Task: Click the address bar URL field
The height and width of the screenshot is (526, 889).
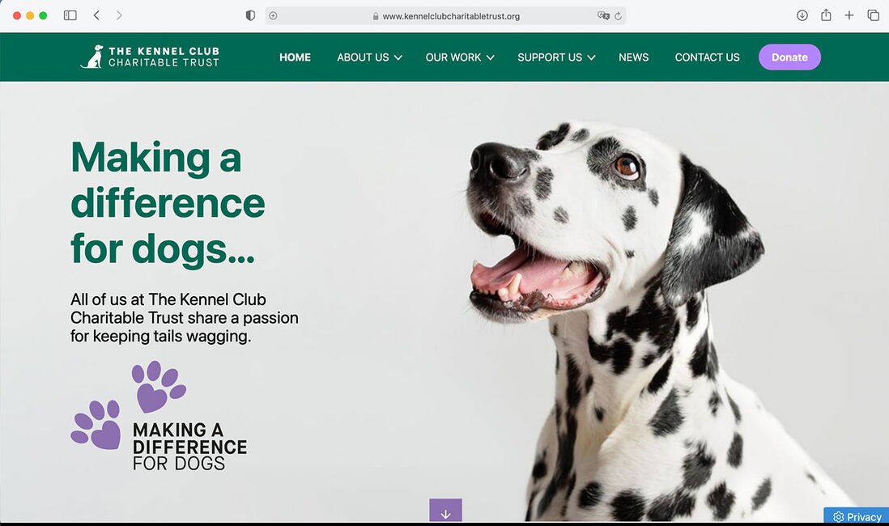Action: 445,16
